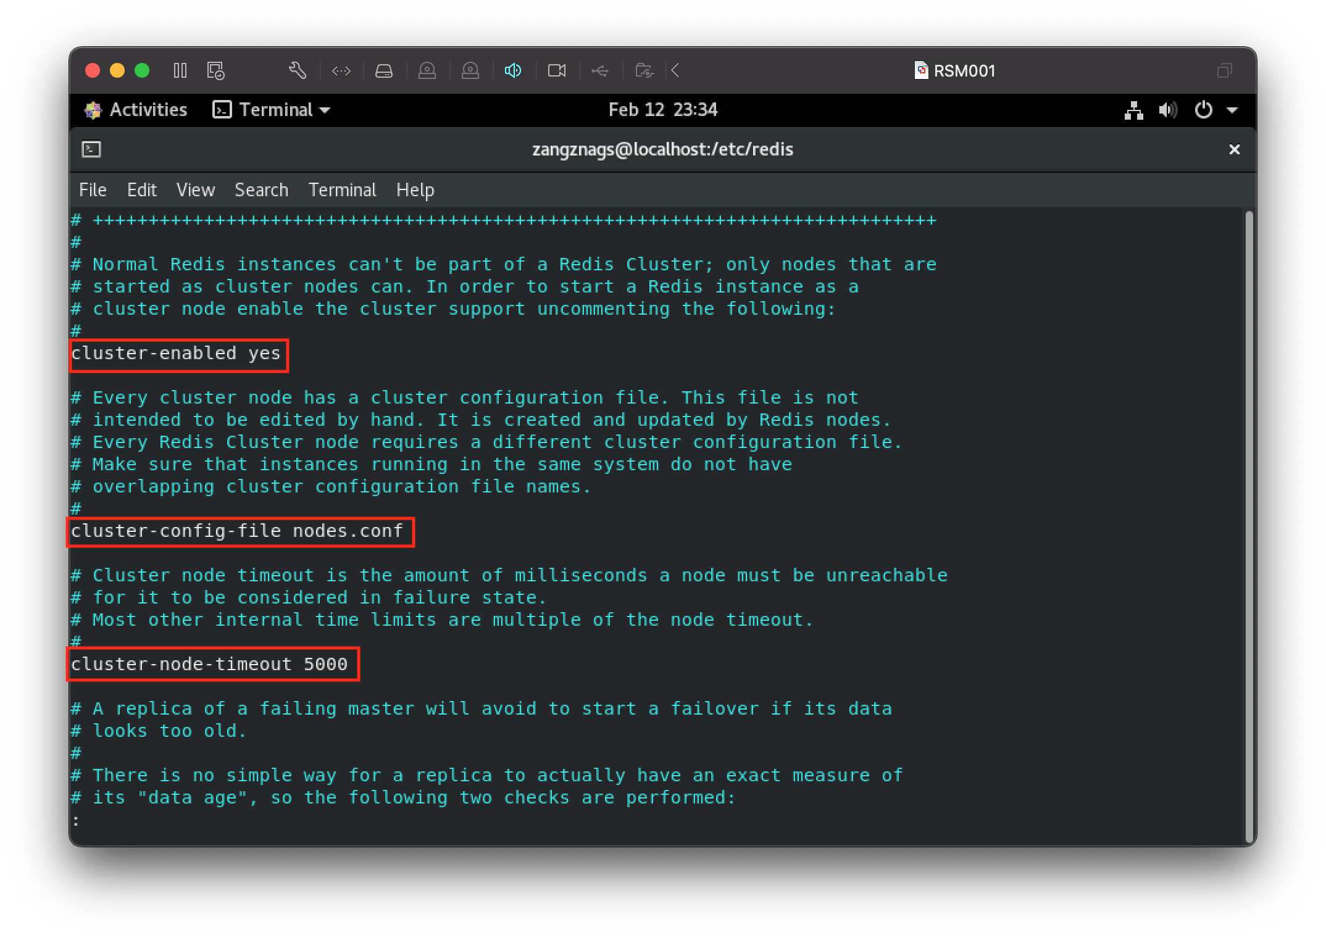Expand the system power menu arrow
This screenshot has height=938, width=1326.
pyautogui.click(x=1232, y=110)
